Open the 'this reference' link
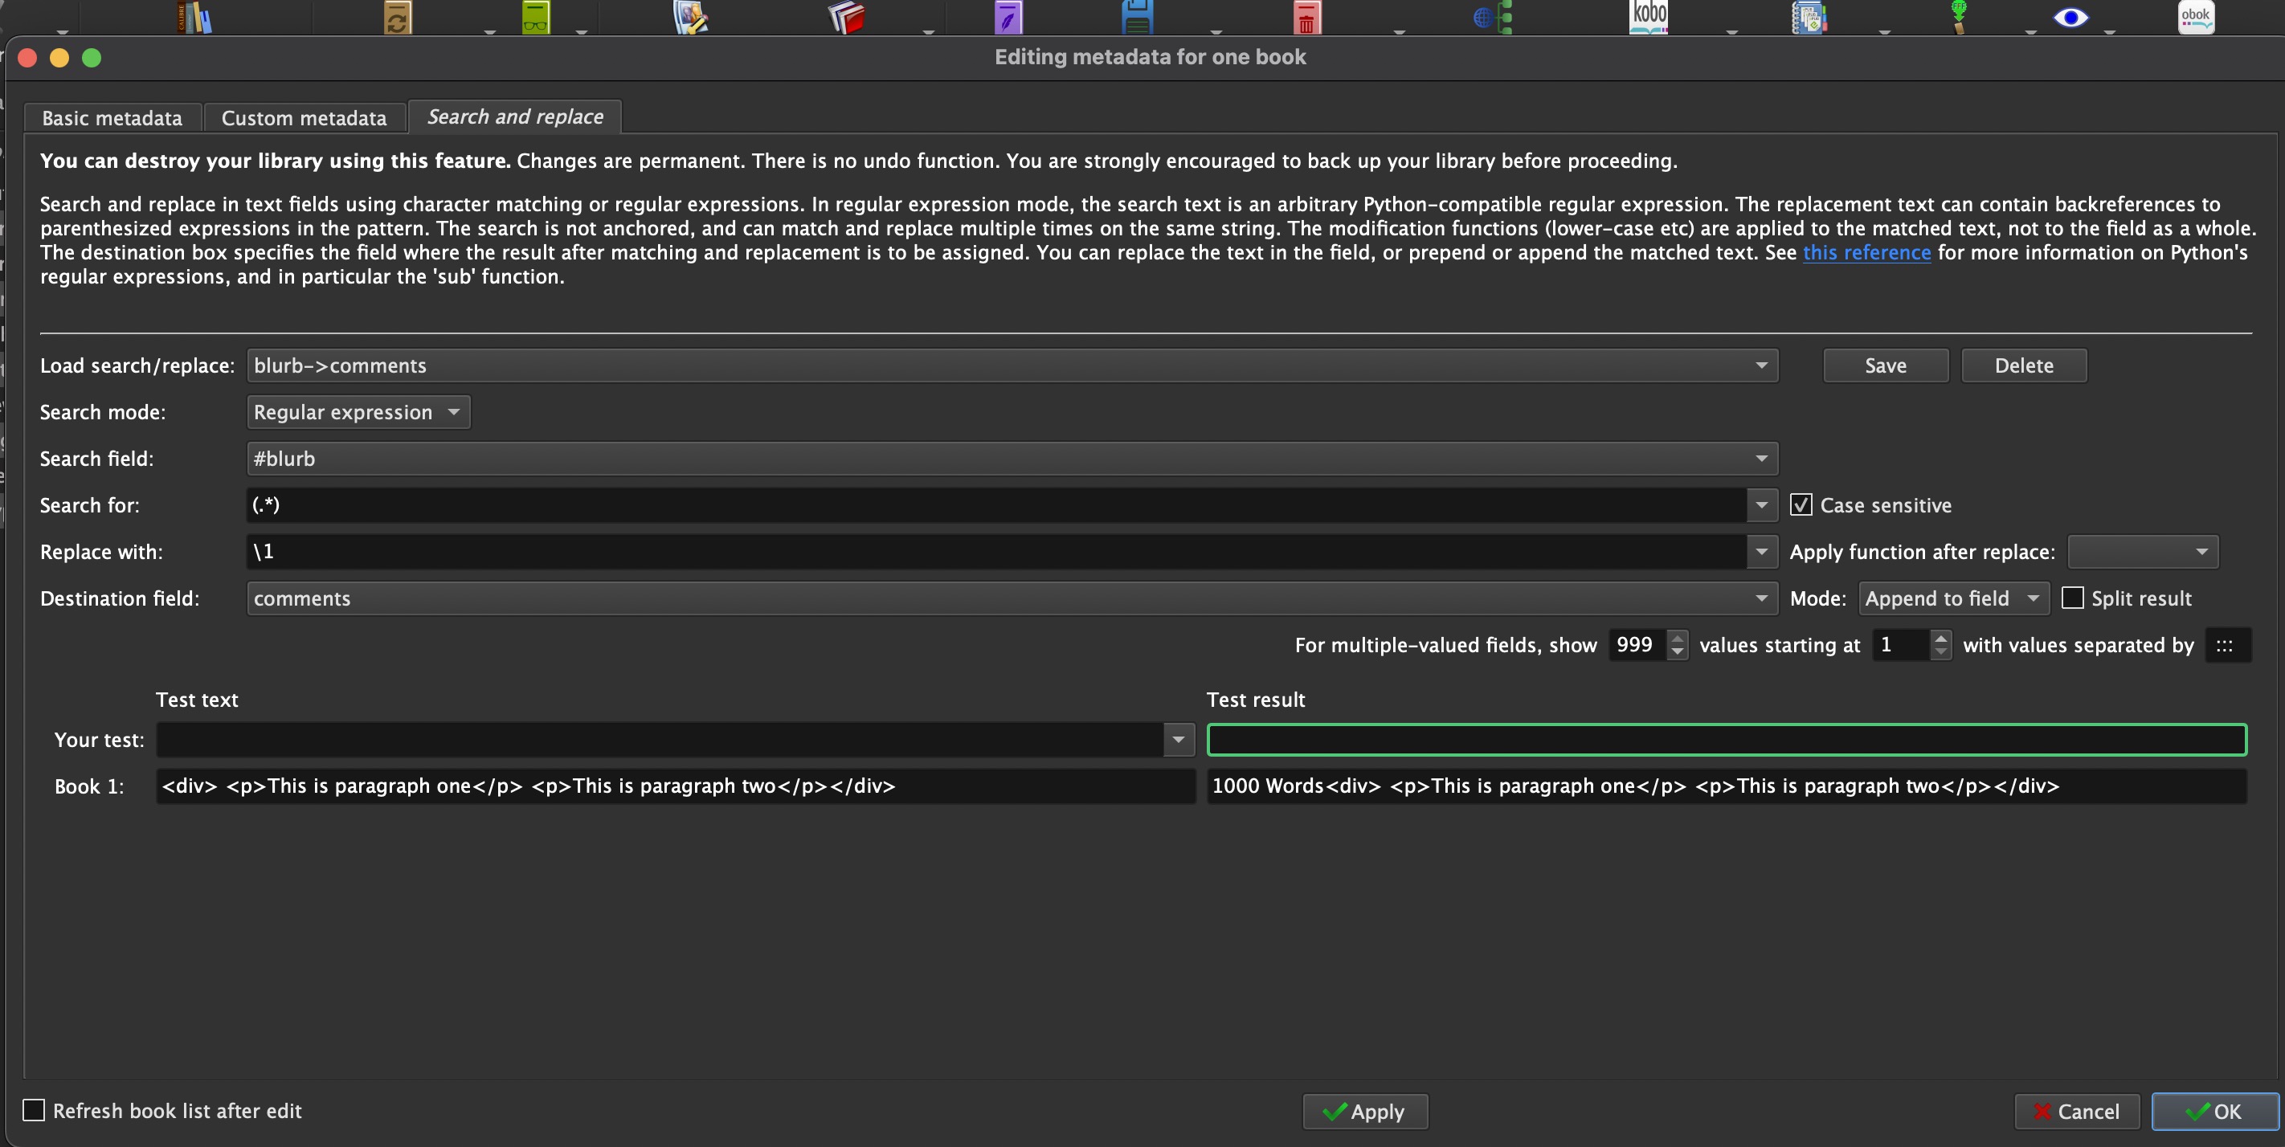 point(1866,253)
